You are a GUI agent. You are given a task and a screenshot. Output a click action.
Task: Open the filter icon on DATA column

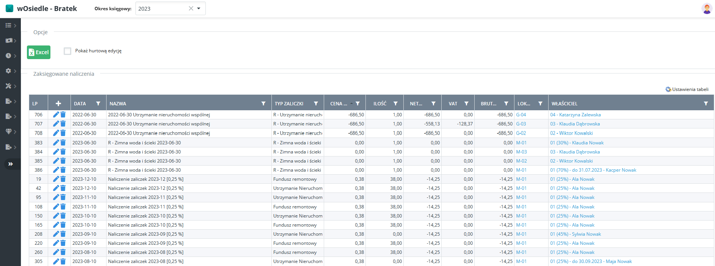(x=98, y=103)
